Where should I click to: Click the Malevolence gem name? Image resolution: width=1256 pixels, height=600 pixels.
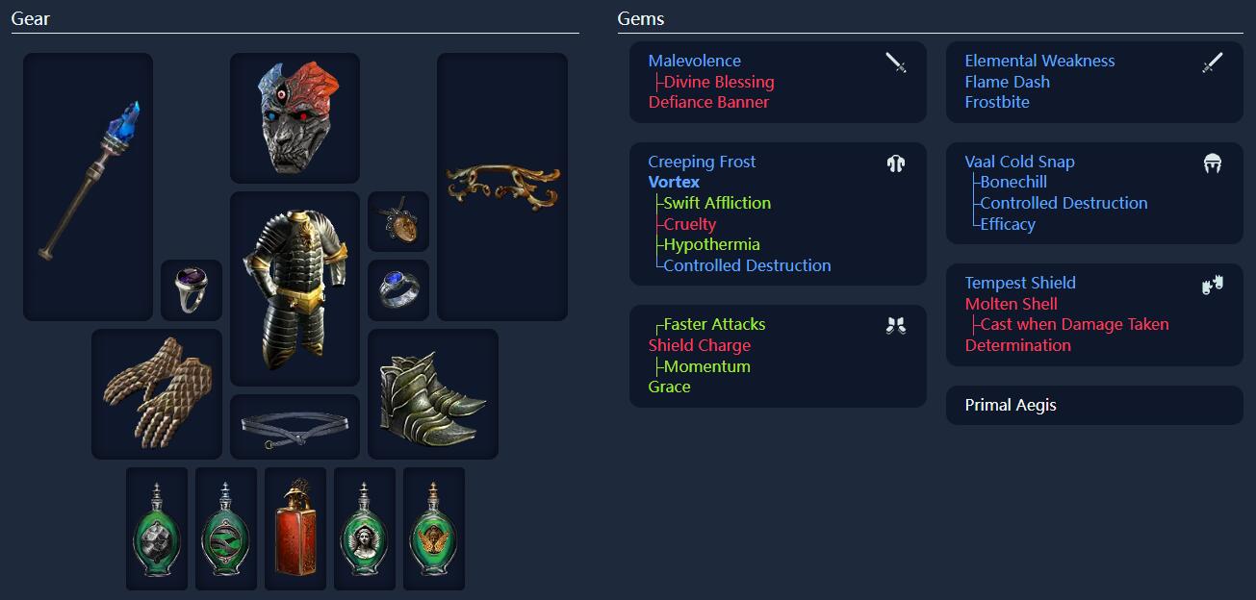(695, 61)
